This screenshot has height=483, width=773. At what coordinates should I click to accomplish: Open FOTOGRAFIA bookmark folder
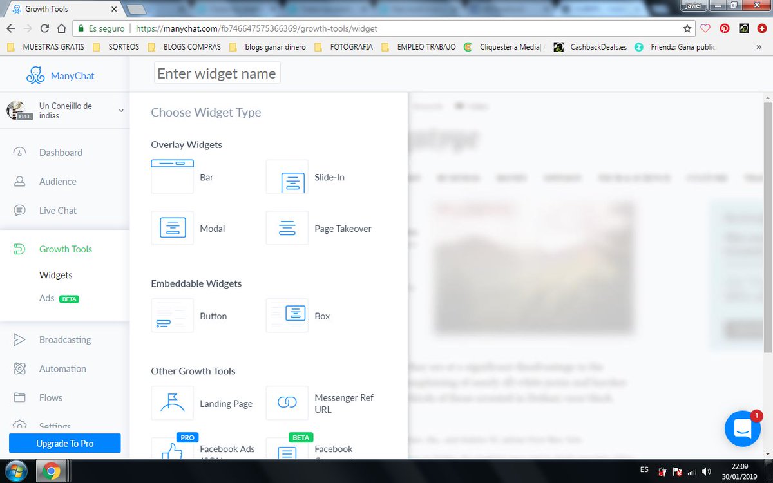[x=343, y=47]
